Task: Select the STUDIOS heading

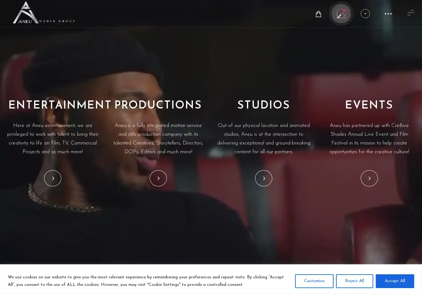Action: [264, 105]
